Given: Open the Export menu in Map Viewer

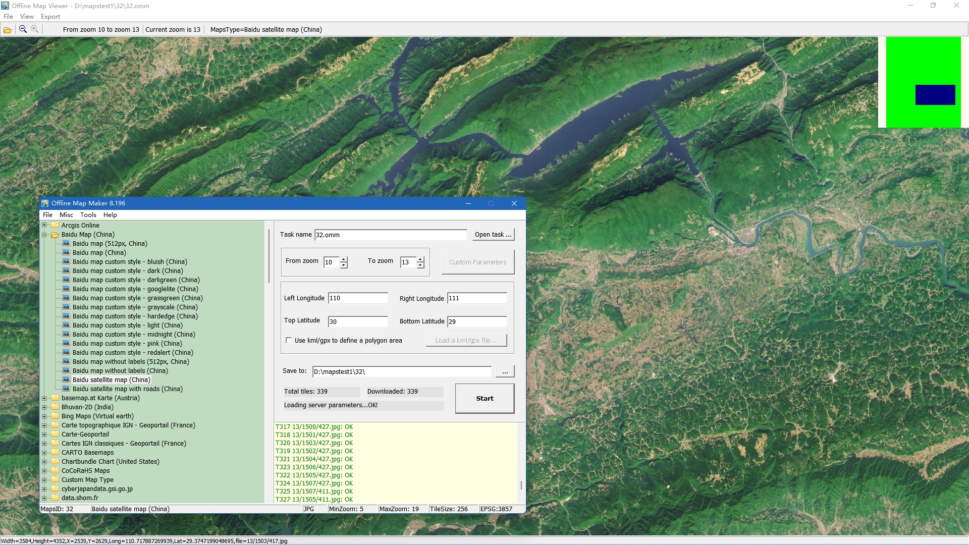Looking at the screenshot, I should point(50,17).
